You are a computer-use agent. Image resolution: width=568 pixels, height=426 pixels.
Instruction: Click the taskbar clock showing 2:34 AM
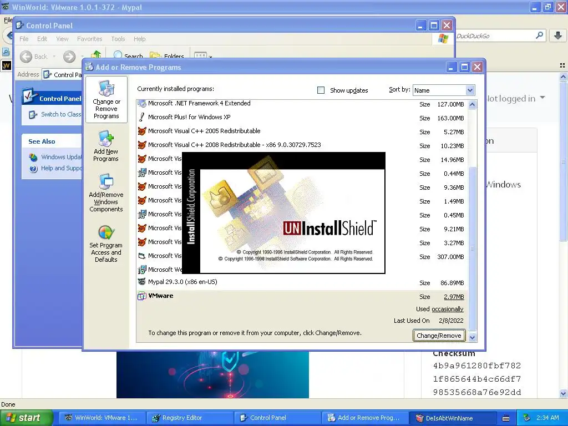[x=547, y=418]
